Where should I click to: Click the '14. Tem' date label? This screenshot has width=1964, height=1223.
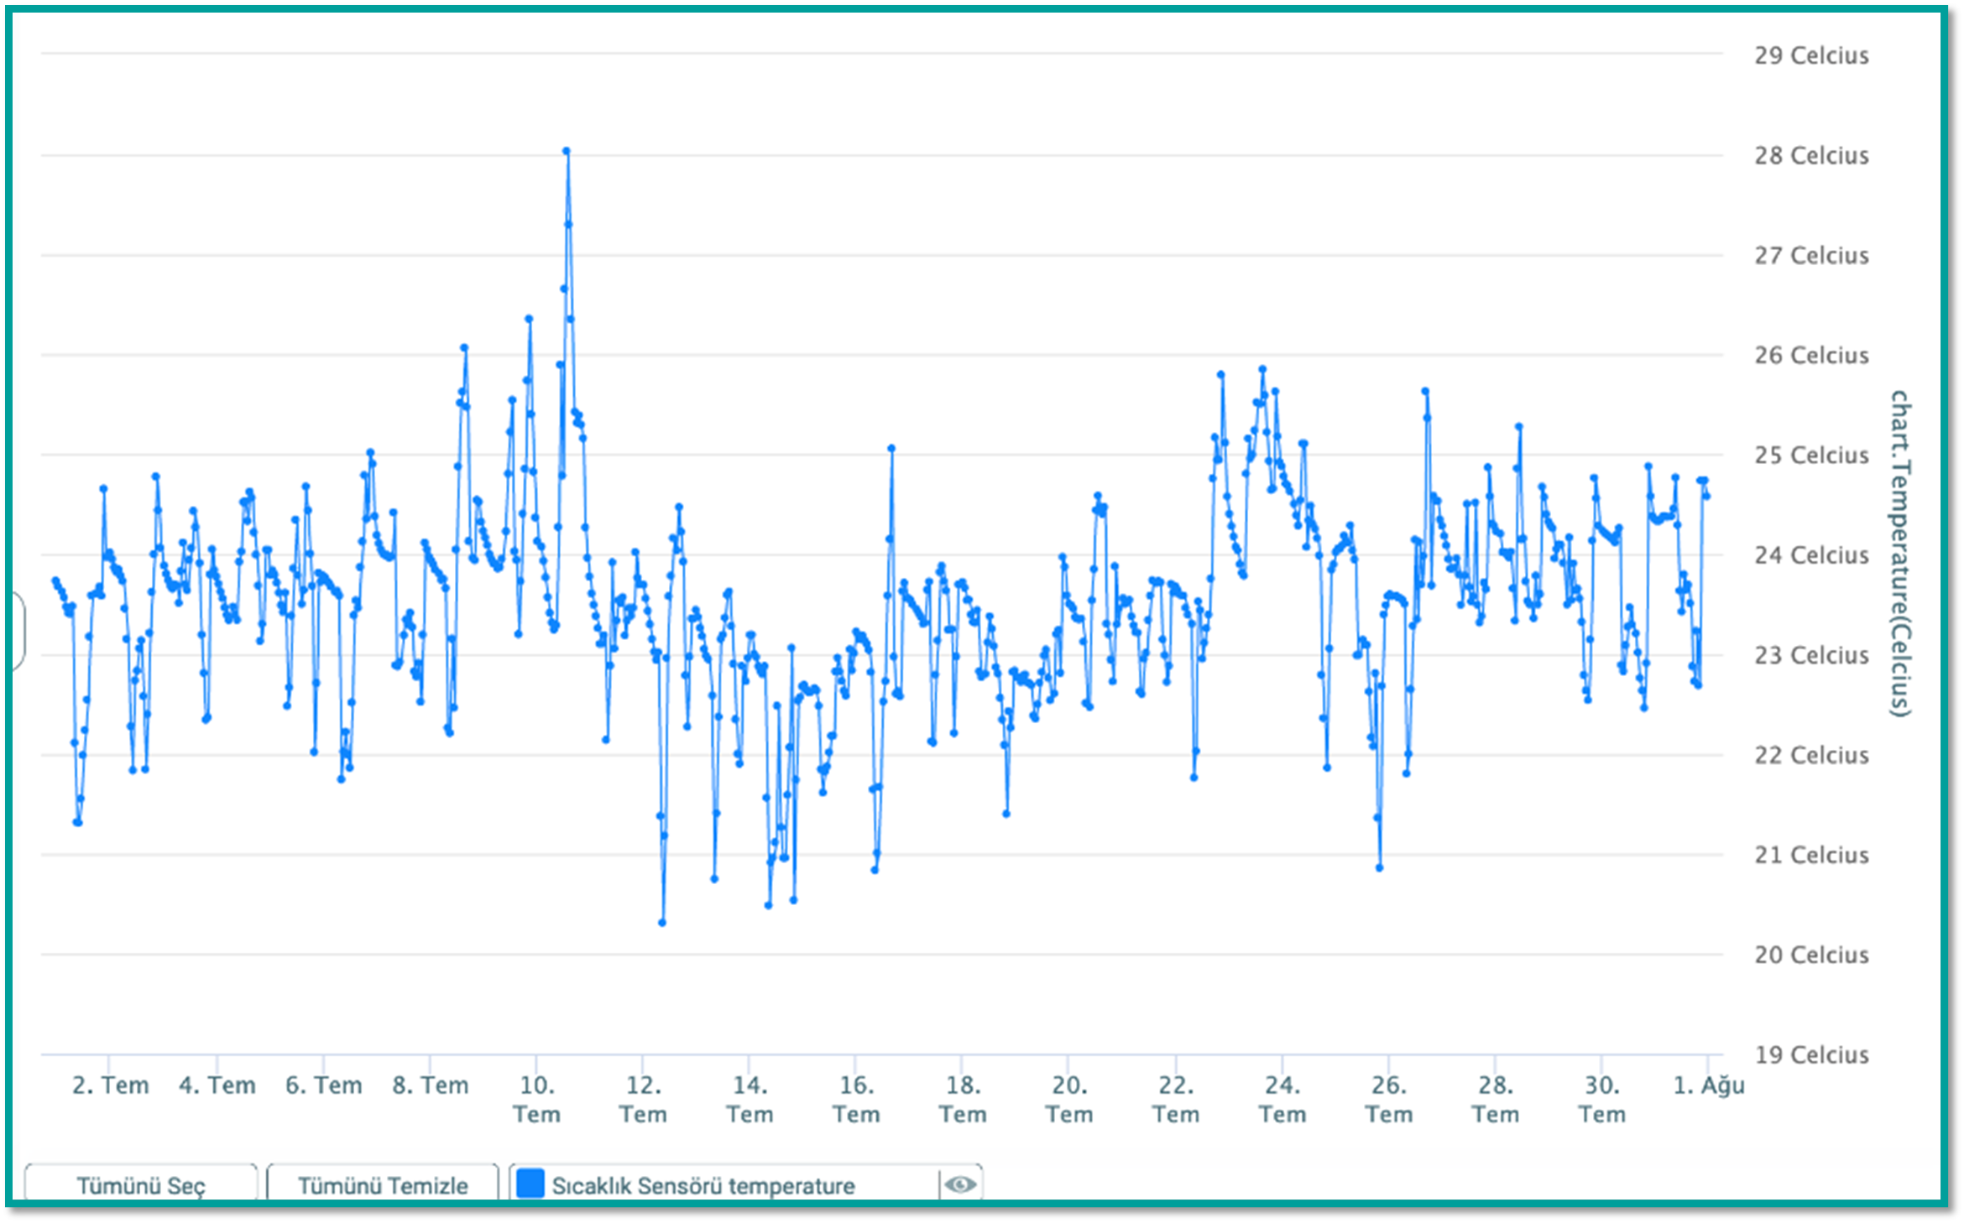pos(750,1099)
